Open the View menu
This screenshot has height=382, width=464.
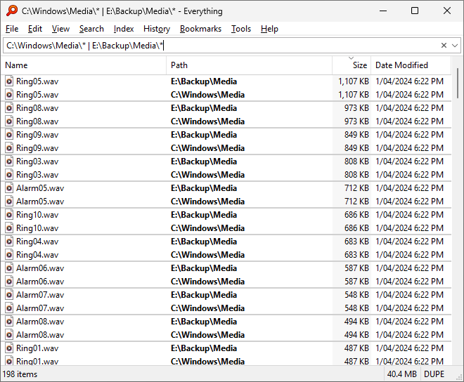pos(60,29)
